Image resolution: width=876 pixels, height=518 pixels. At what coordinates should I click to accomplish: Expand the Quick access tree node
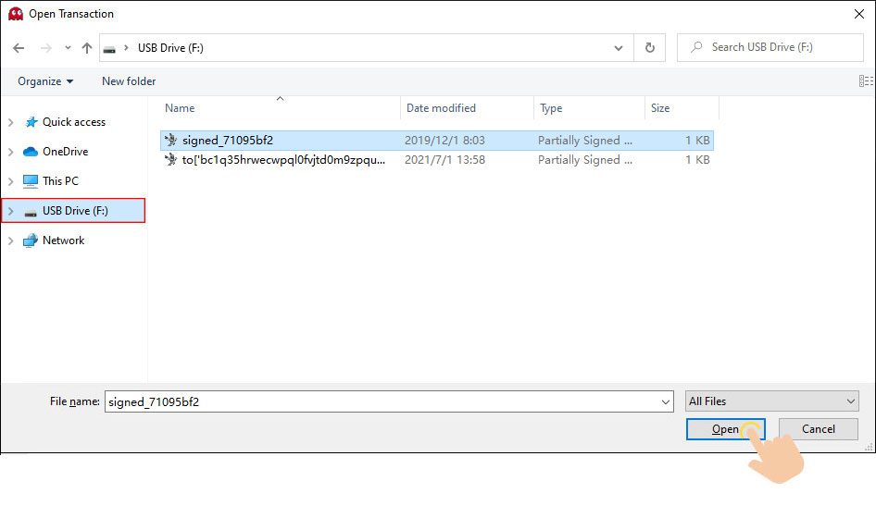coord(10,122)
